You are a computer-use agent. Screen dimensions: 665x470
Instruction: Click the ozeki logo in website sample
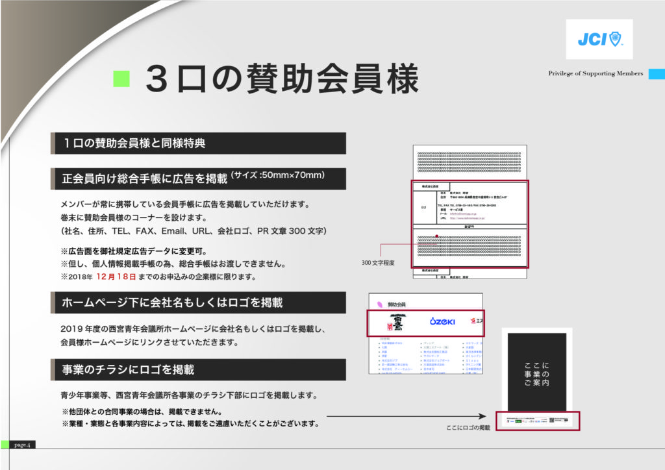[442, 322]
